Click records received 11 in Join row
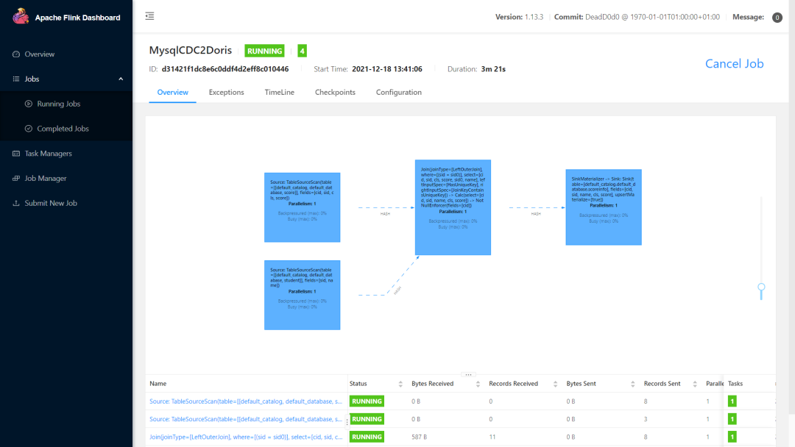This screenshot has height=447, width=795. (492, 437)
